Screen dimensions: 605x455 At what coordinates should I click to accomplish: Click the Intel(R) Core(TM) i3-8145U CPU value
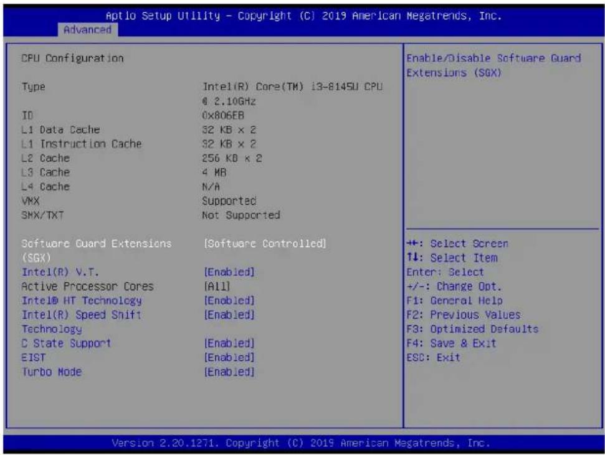point(292,94)
